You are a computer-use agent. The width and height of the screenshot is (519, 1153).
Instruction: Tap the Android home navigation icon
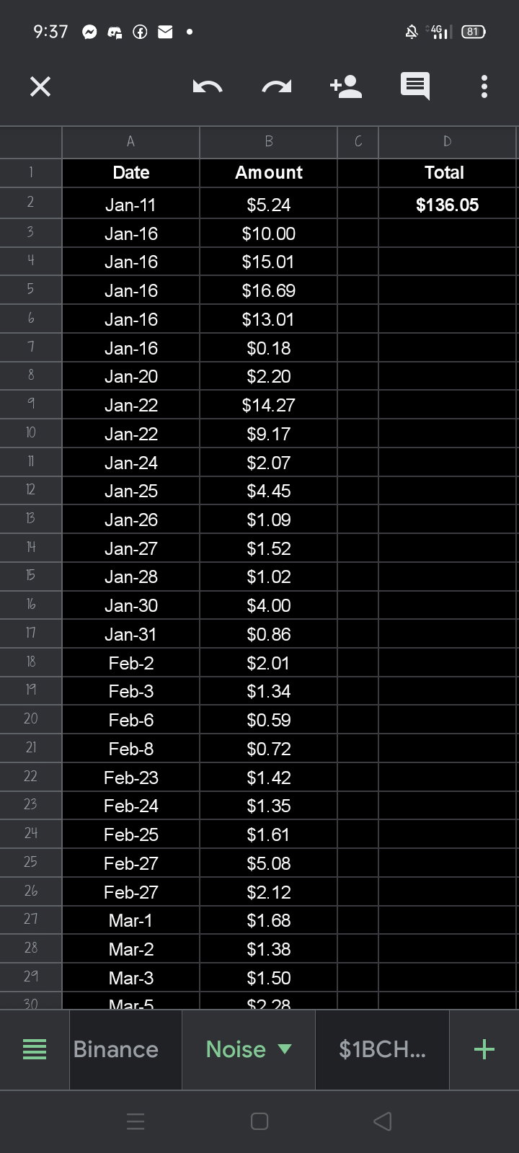point(259,1121)
